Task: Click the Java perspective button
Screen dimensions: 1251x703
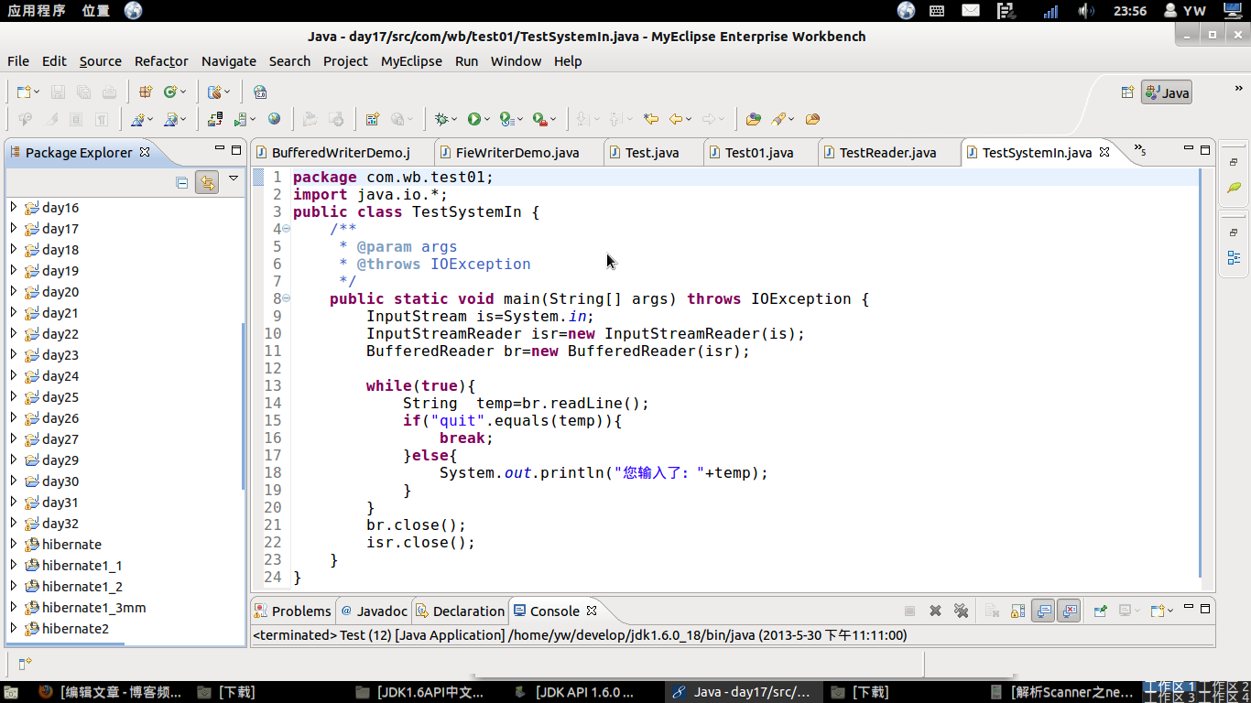Action: pos(1166,92)
